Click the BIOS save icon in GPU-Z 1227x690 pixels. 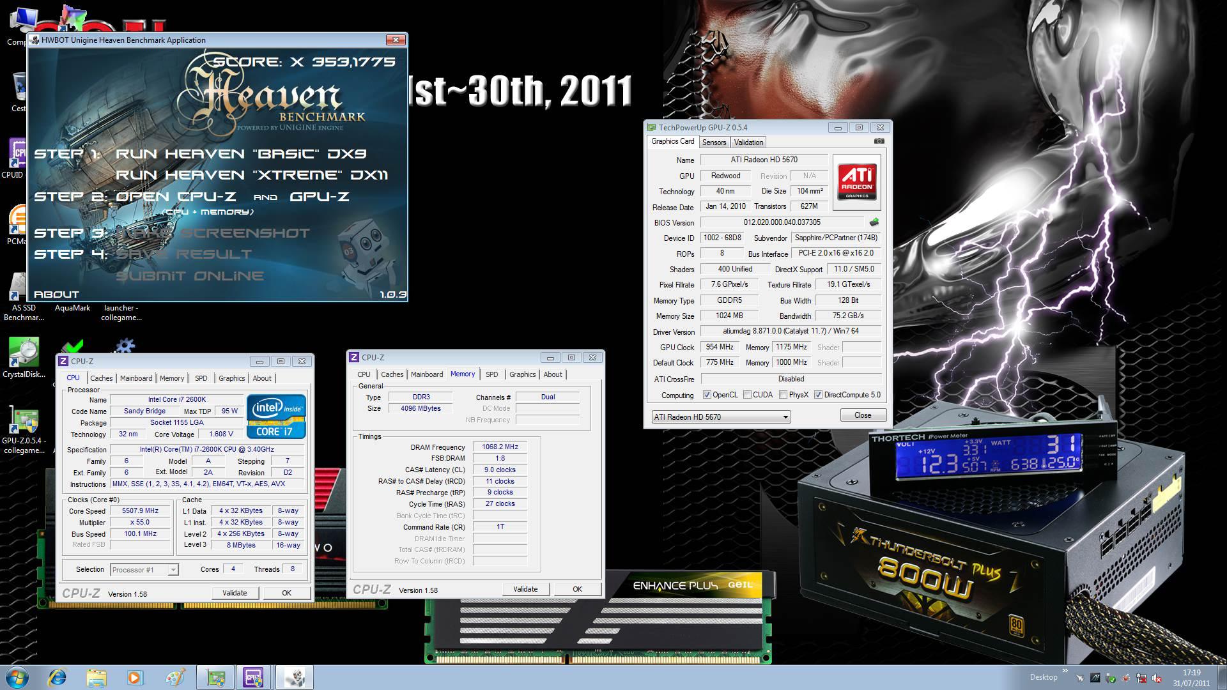(874, 222)
